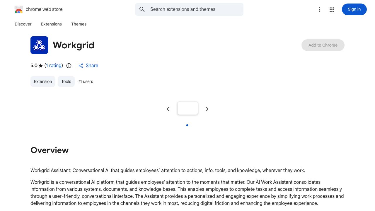Screen dimensions: 375x211
Task: Click the Extension category chip
Action: pyautogui.click(x=43, y=81)
